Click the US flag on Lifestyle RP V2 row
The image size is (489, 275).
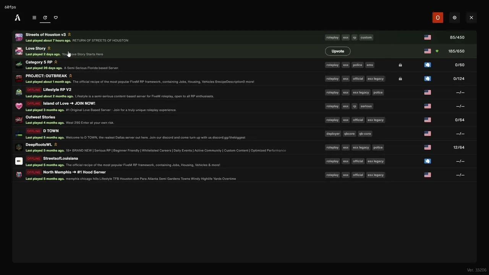coord(427,92)
